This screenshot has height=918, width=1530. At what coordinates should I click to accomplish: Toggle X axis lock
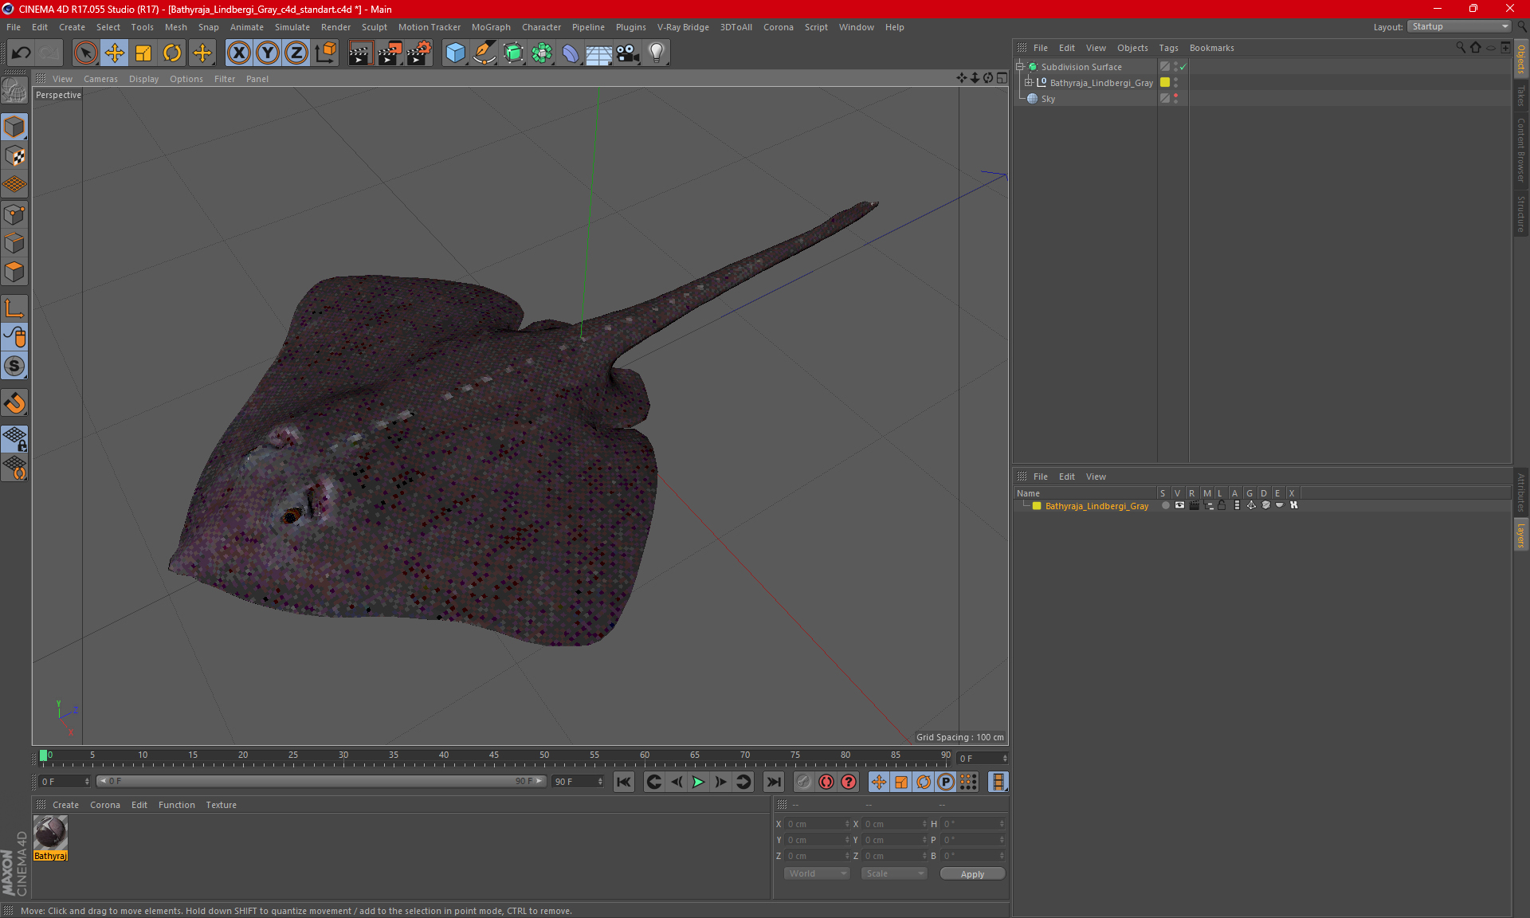pos(238,53)
